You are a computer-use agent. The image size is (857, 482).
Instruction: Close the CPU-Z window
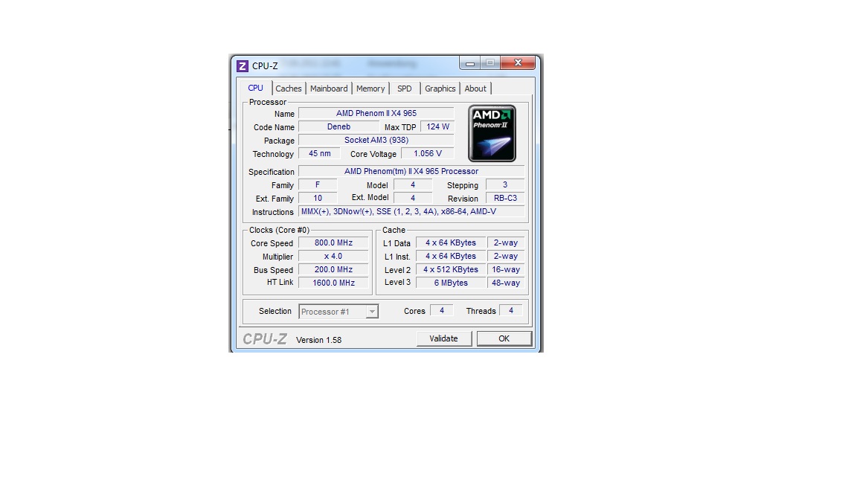tap(518, 62)
